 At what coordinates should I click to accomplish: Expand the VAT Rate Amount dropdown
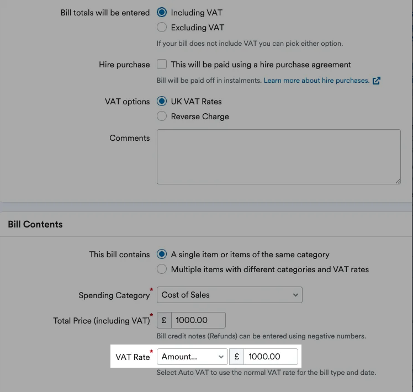192,357
